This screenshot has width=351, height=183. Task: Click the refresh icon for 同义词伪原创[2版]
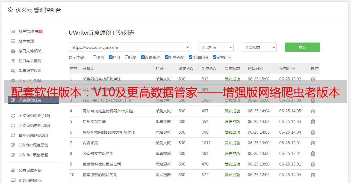13,125
